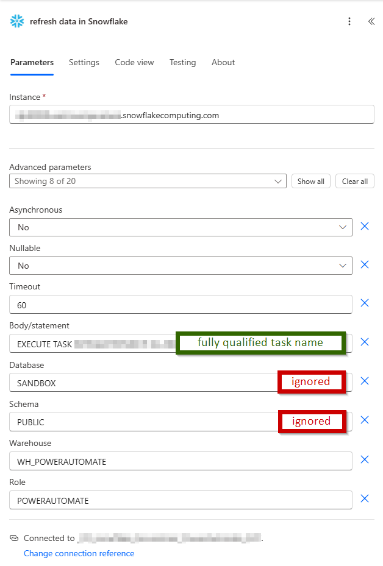The height and width of the screenshot is (566, 383).
Task: Remove the Body/statement parameter with X
Action: point(365,342)
